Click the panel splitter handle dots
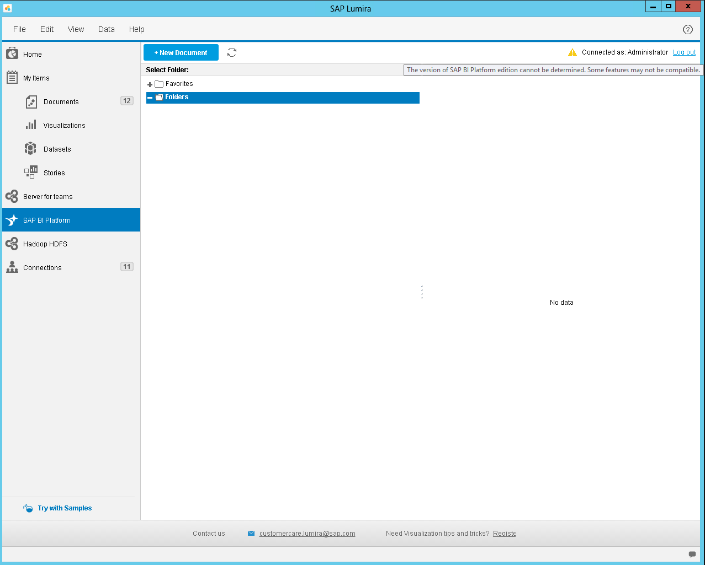 (422, 292)
